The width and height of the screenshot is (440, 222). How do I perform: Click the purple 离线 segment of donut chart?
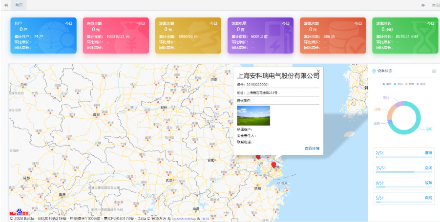pyautogui.click(x=400, y=104)
